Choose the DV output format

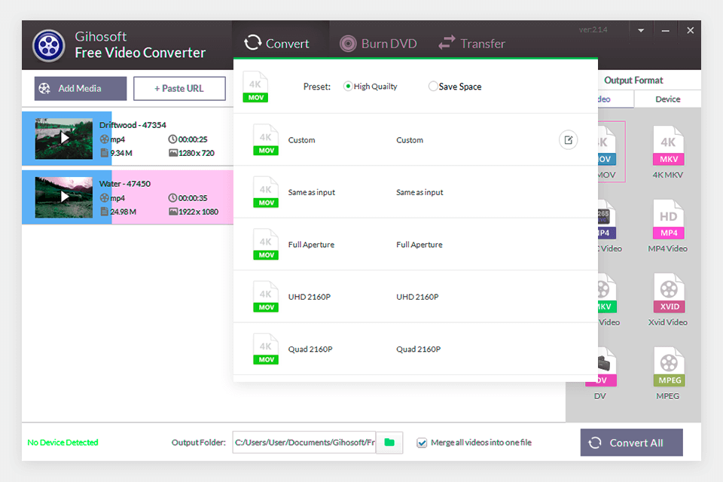coord(599,369)
